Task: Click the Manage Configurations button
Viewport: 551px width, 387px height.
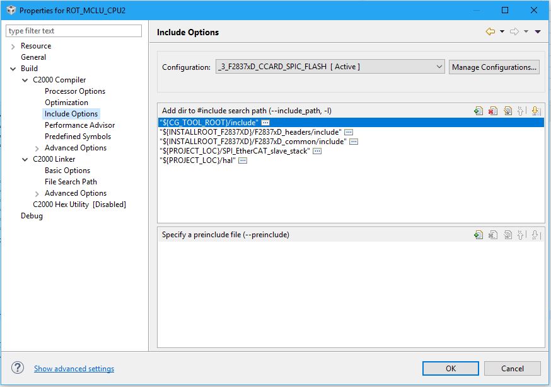Action: (494, 67)
